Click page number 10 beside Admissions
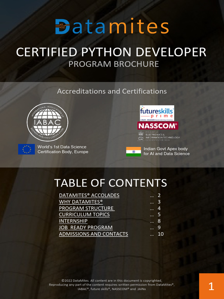 coord(161,234)
